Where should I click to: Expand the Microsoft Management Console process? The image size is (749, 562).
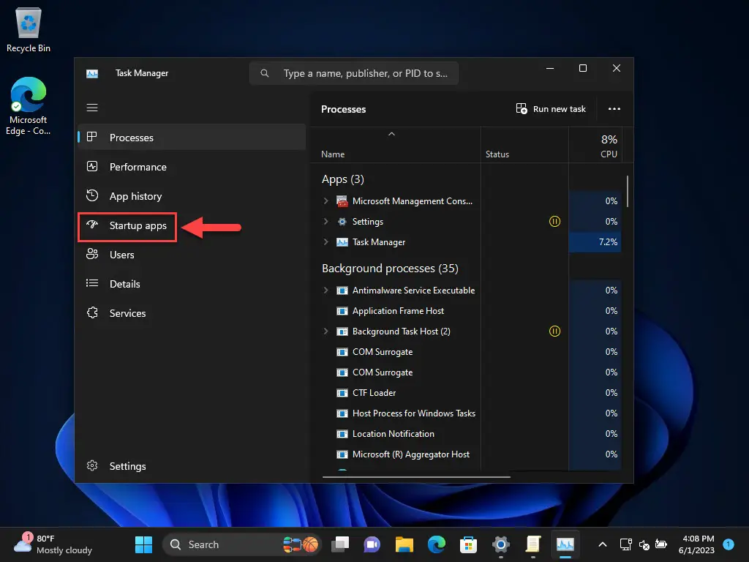325,201
